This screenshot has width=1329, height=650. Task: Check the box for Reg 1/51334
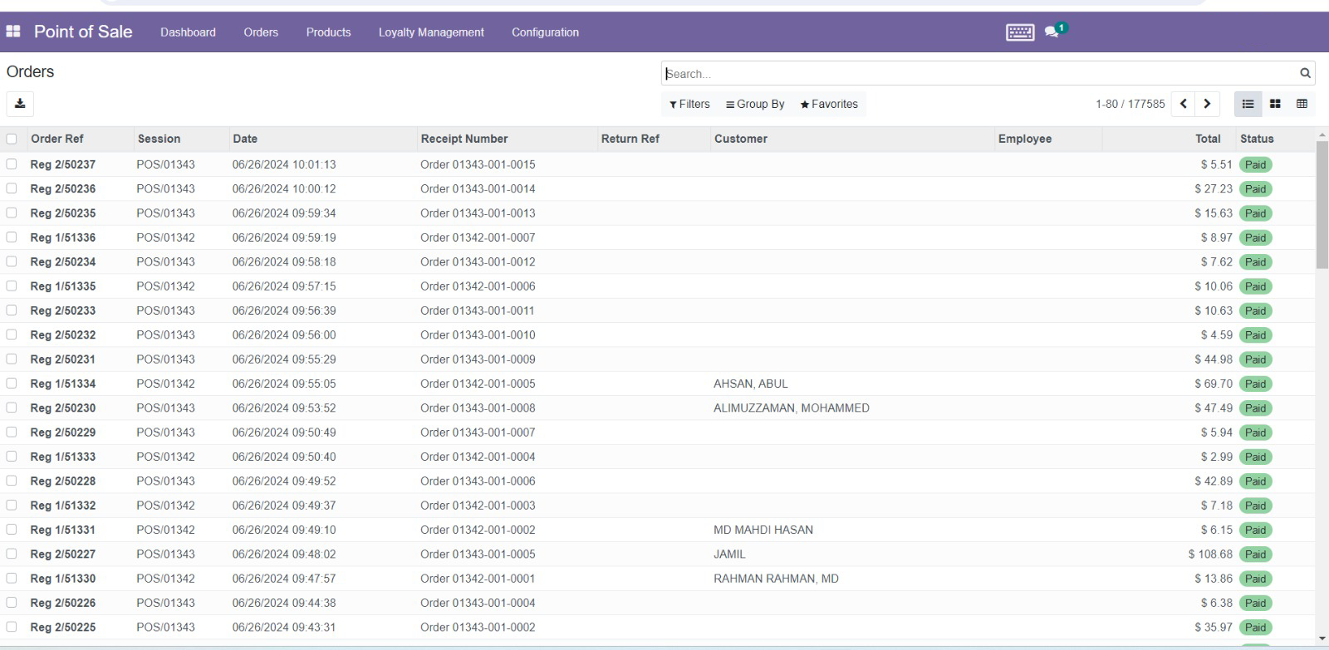click(12, 384)
